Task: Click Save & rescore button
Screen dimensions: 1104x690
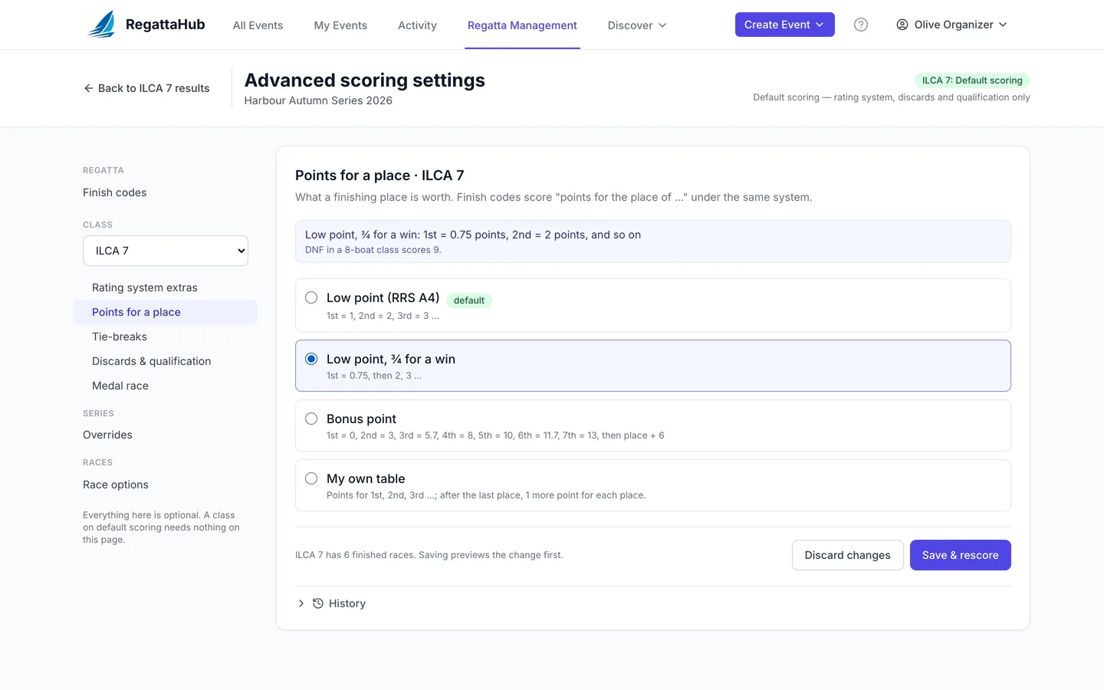Action: click(x=960, y=555)
